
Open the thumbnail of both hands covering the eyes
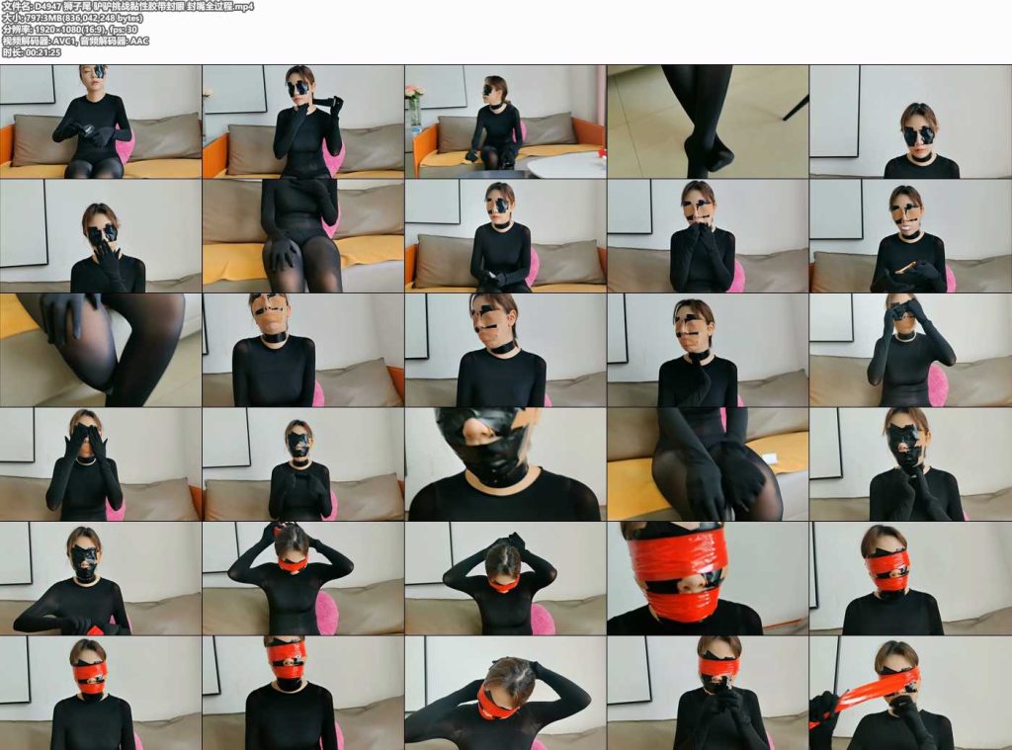101,464
